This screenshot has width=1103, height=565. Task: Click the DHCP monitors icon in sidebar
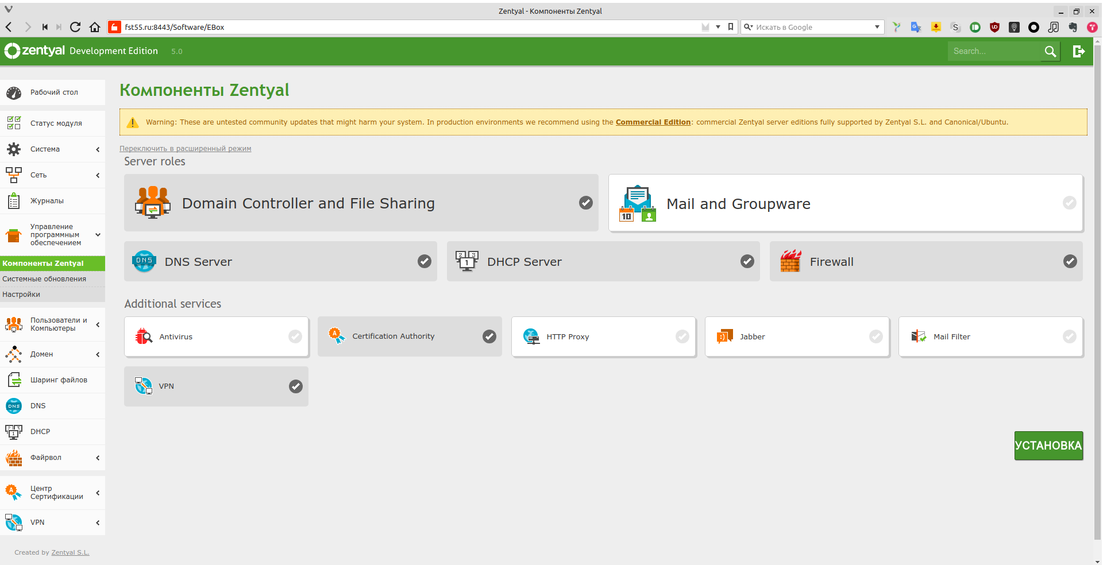[x=14, y=432]
